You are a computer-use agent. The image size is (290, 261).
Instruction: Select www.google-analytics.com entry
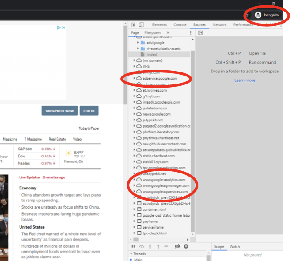point(164,180)
